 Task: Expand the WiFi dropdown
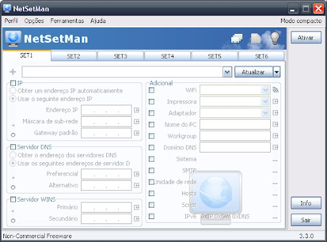(x=265, y=90)
